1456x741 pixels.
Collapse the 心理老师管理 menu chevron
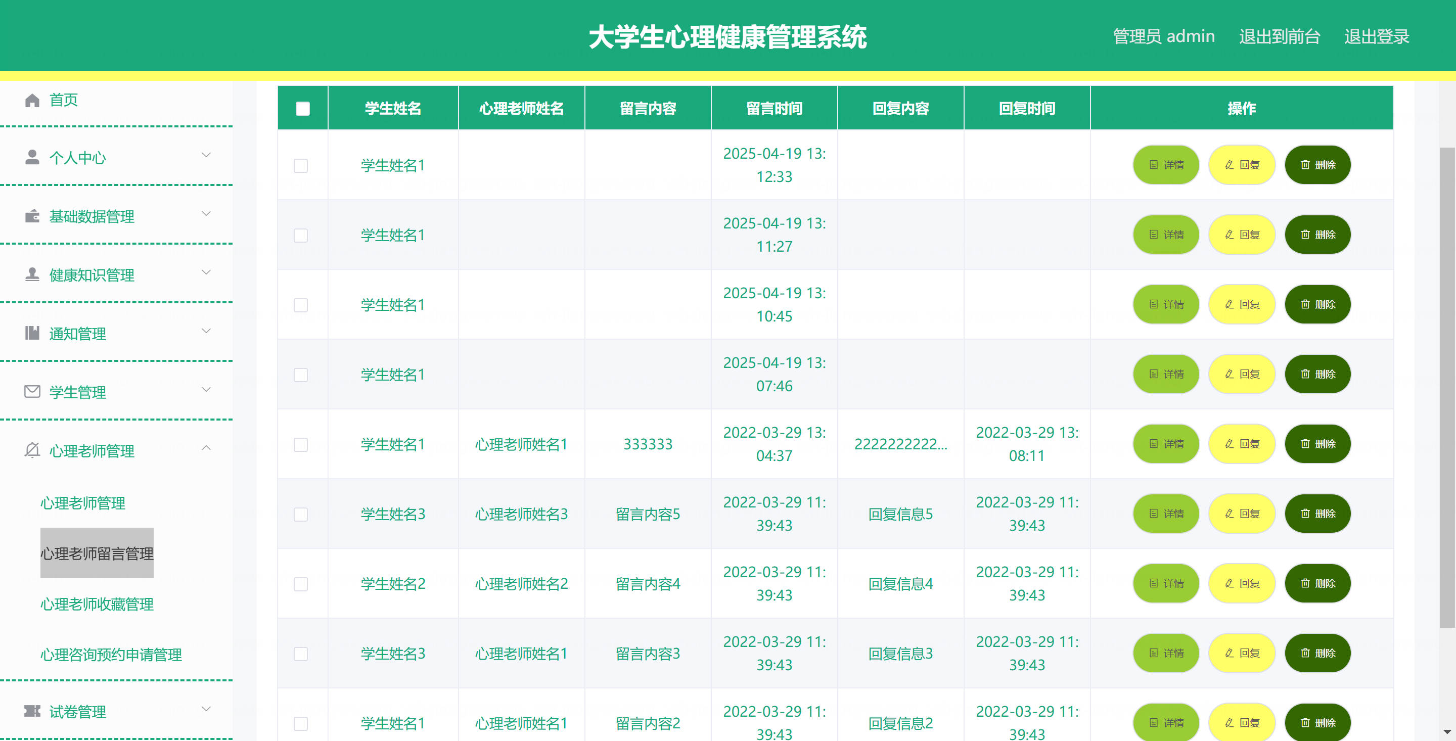click(206, 448)
